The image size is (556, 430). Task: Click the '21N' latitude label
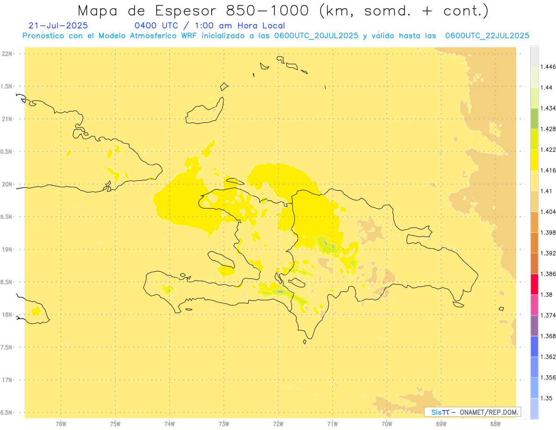coord(7,119)
